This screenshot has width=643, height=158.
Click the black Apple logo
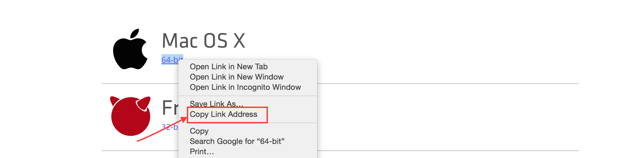(x=130, y=49)
